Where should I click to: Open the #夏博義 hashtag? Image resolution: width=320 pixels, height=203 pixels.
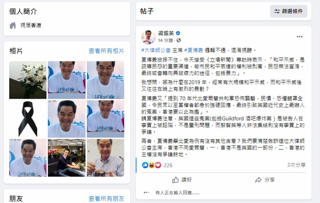[193, 50]
